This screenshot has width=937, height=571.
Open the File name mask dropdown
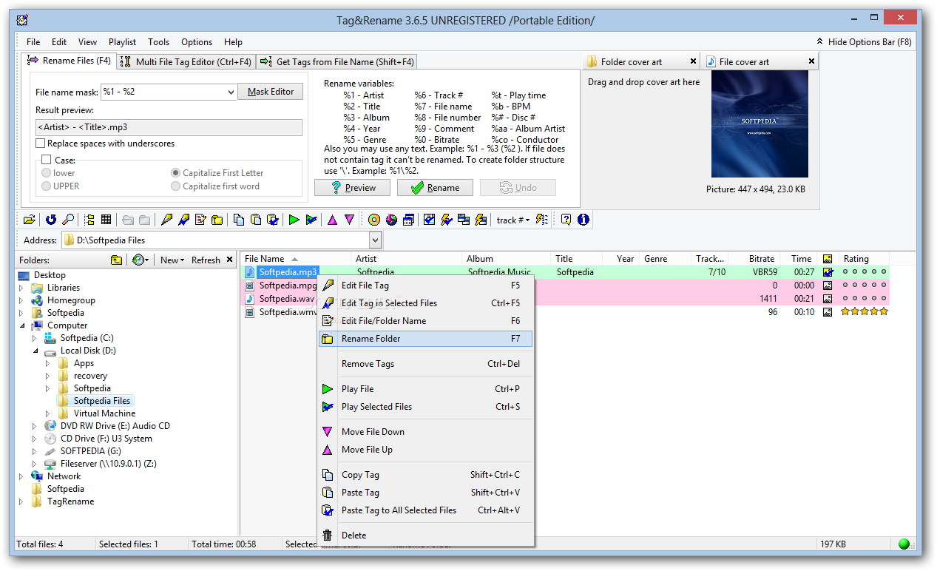click(230, 92)
